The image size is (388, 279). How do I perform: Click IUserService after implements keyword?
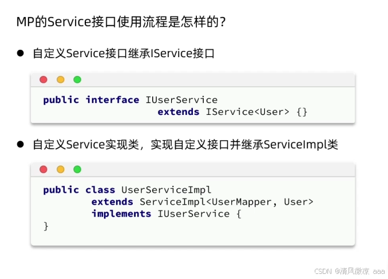pyautogui.click(x=193, y=214)
